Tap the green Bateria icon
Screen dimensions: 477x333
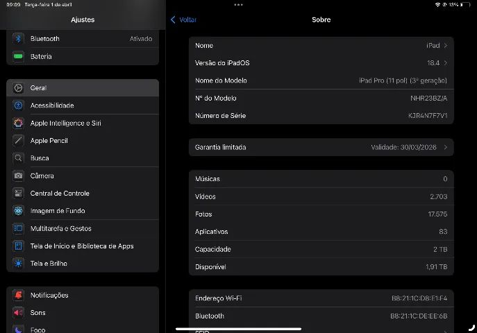point(18,56)
